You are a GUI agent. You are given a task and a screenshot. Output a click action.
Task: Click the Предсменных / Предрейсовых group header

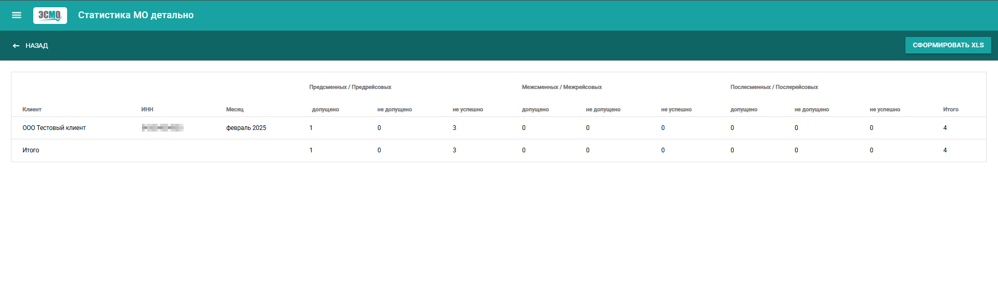(350, 87)
